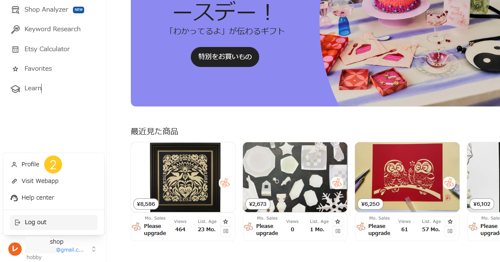Click the Log out button

pyautogui.click(x=54, y=222)
